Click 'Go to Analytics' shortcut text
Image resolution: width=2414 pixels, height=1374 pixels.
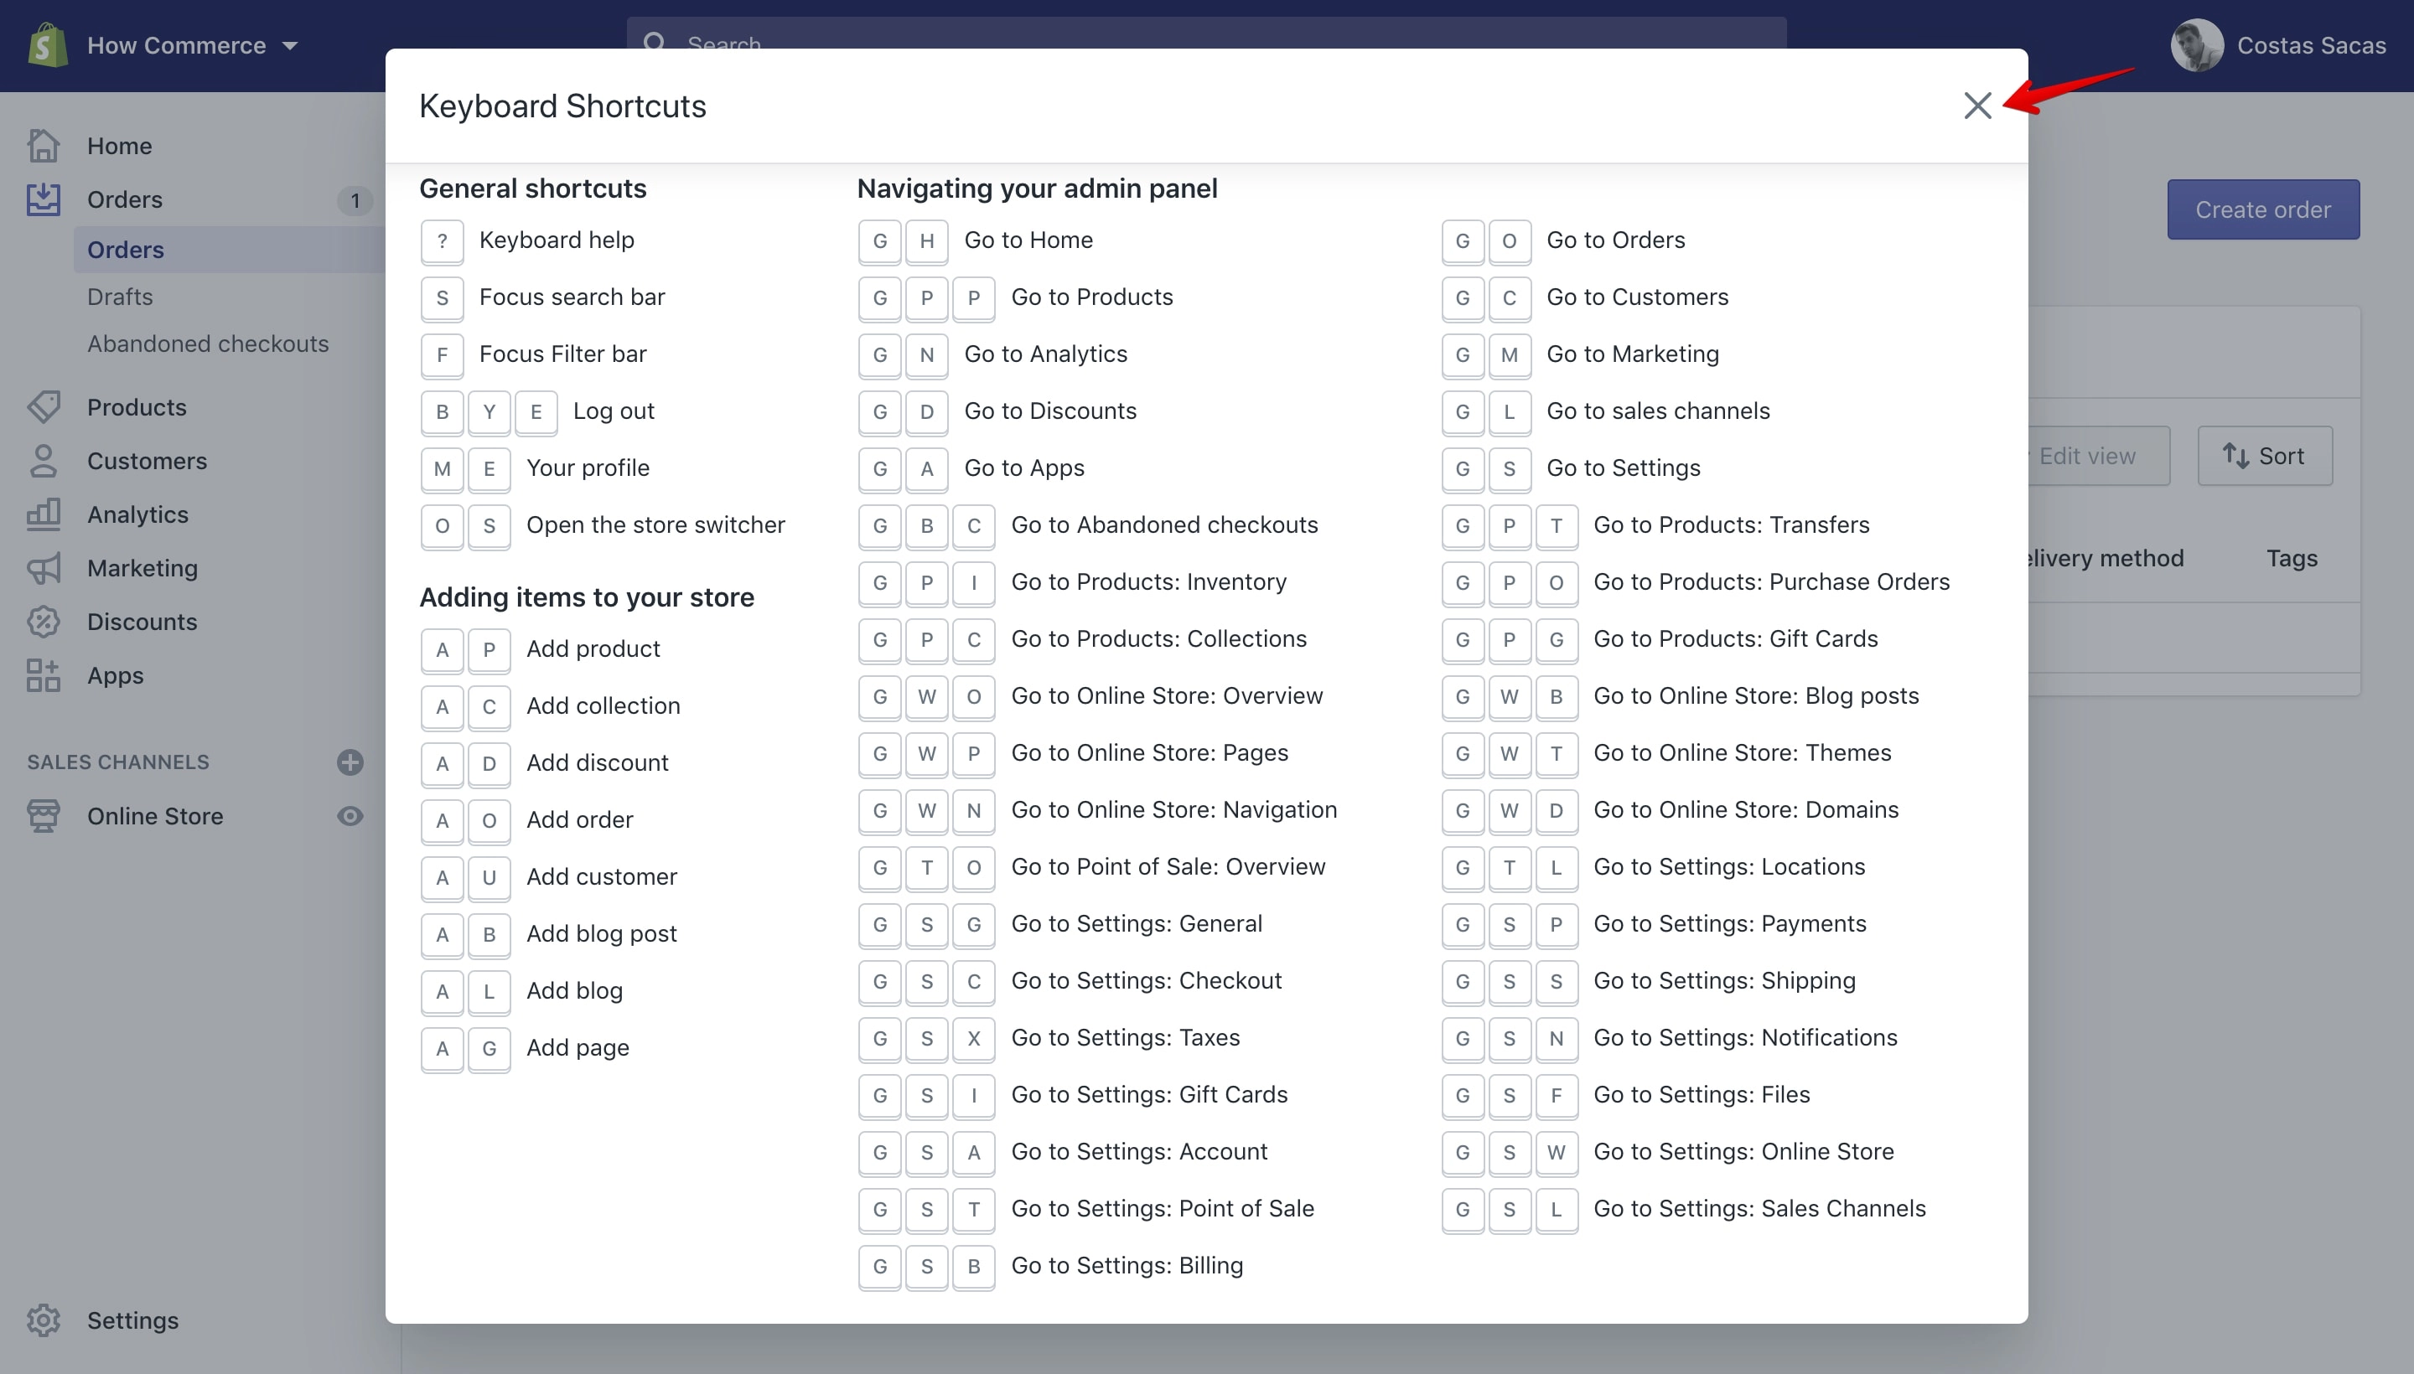pos(1046,354)
